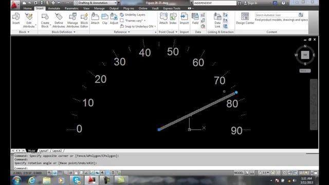329x185 pixels.
Task: Open Underlay Layers
Action: point(133,15)
